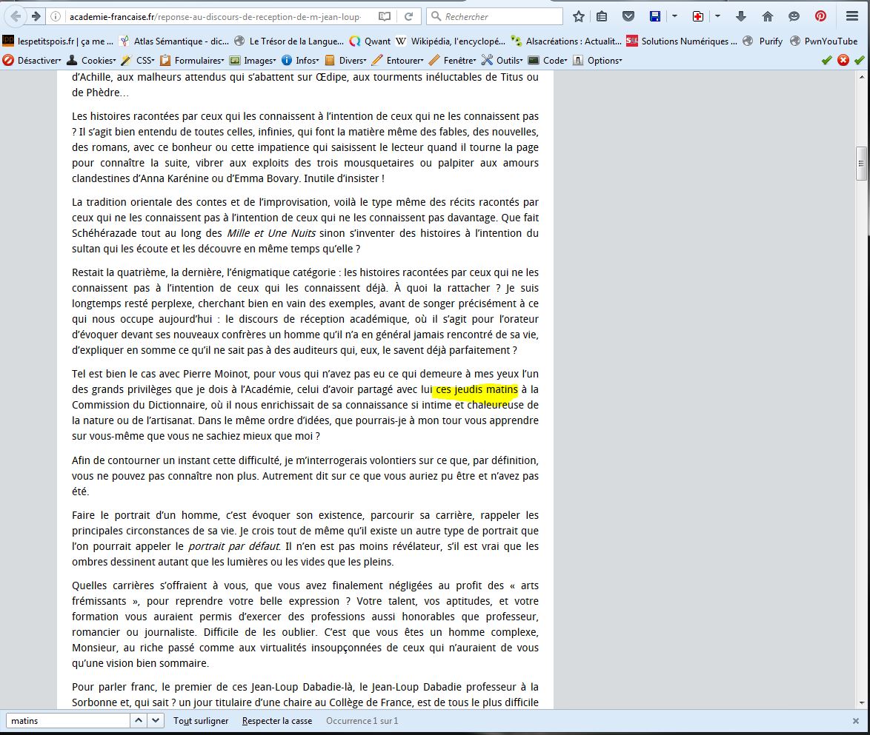The width and height of the screenshot is (870, 735).
Task: Open Le Trésor de la Langue bookmark
Action: (x=290, y=41)
